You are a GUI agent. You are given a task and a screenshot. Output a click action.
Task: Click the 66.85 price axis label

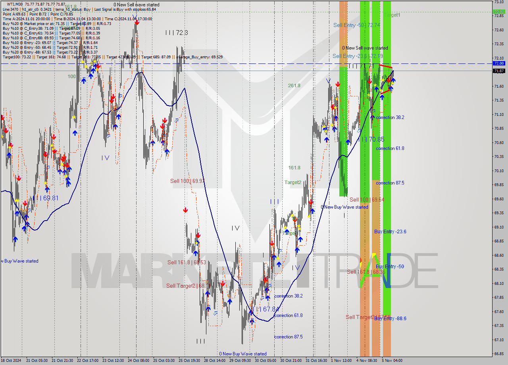(498, 353)
